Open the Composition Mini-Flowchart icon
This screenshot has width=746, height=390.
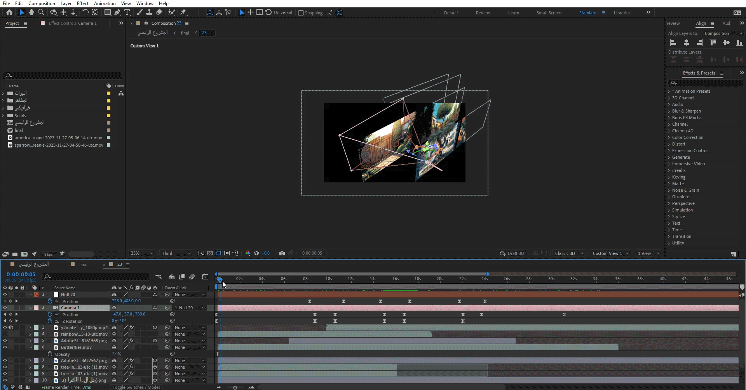click(159, 277)
